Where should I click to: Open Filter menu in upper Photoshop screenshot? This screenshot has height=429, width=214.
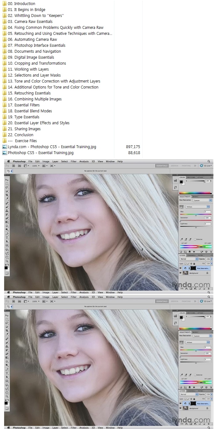tap(74, 161)
